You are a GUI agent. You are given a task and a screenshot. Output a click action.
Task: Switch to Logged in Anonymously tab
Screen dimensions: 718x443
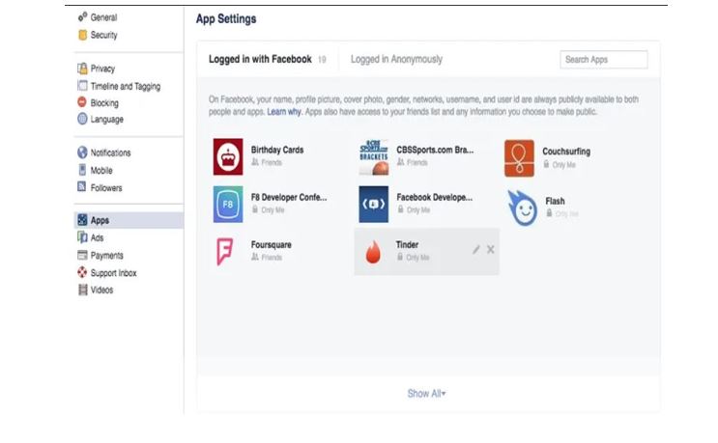396,60
